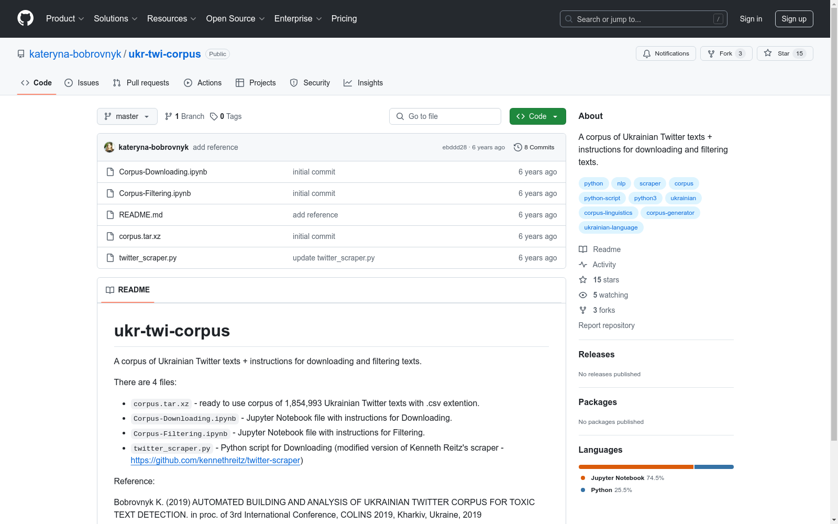Click the pulse icon beside Activity
Image resolution: width=838 pixels, height=524 pixels.
click(583, 265)
